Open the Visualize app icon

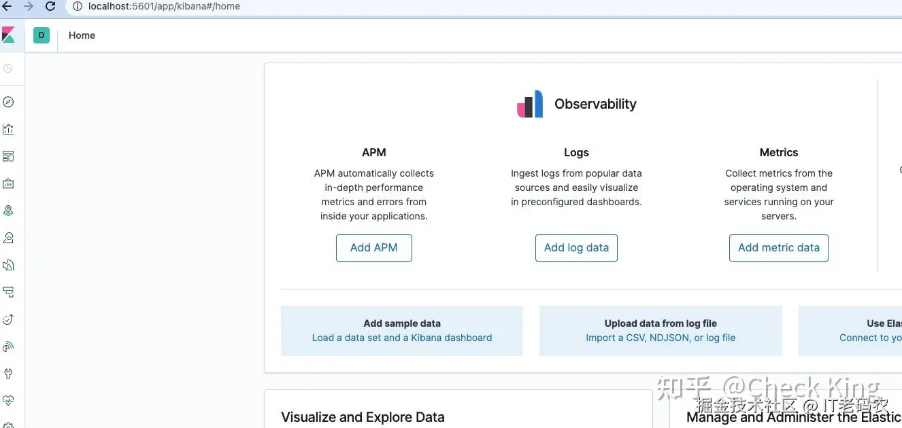tap(8, 129)
